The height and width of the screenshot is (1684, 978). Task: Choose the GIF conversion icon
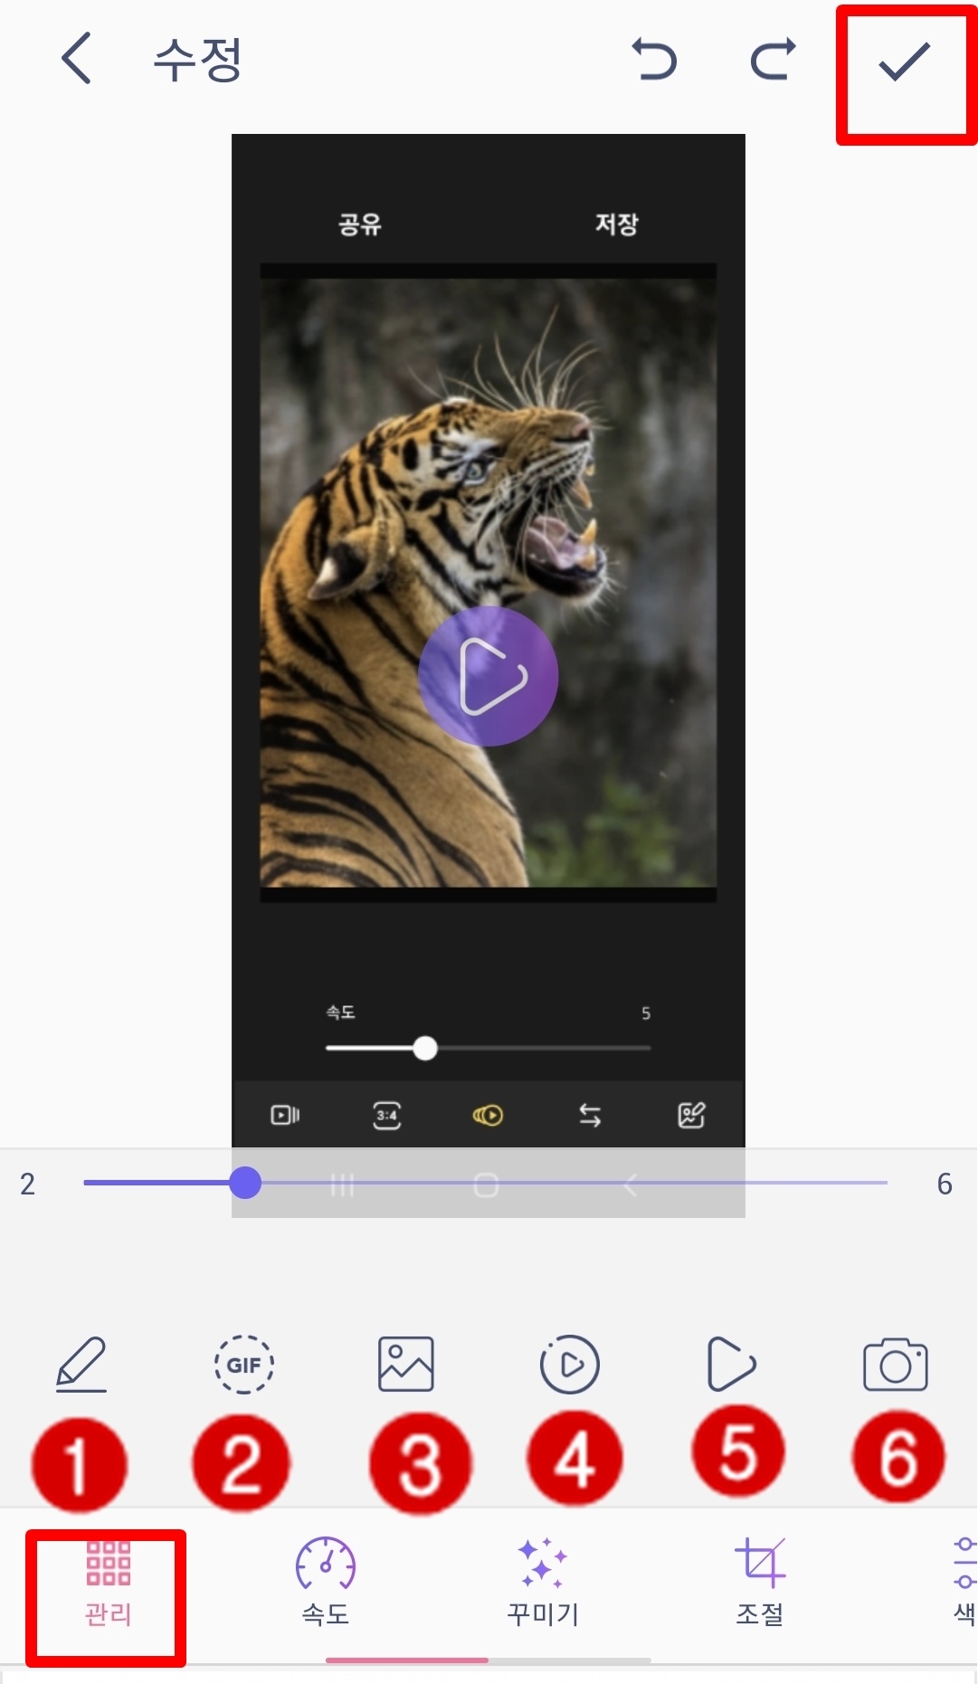244,1365
